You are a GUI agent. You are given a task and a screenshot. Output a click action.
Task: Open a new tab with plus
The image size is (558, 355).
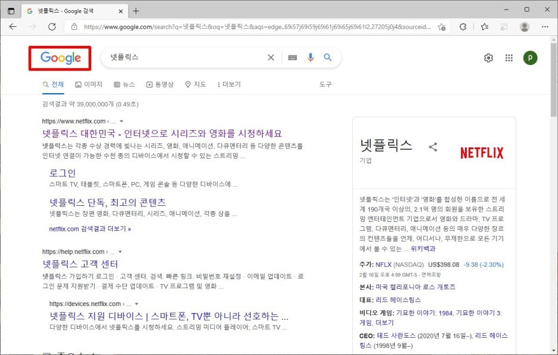(135, 11)
